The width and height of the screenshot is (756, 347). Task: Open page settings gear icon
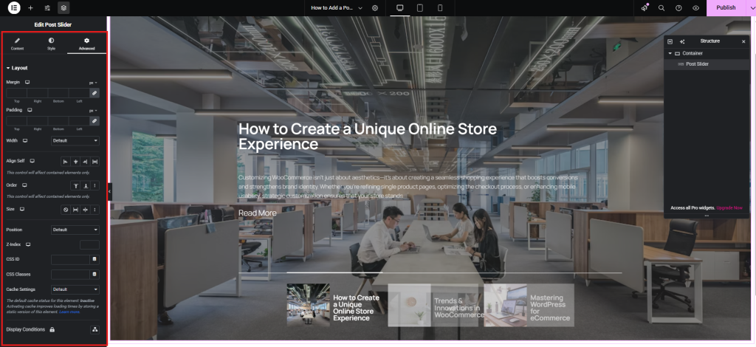375,7
